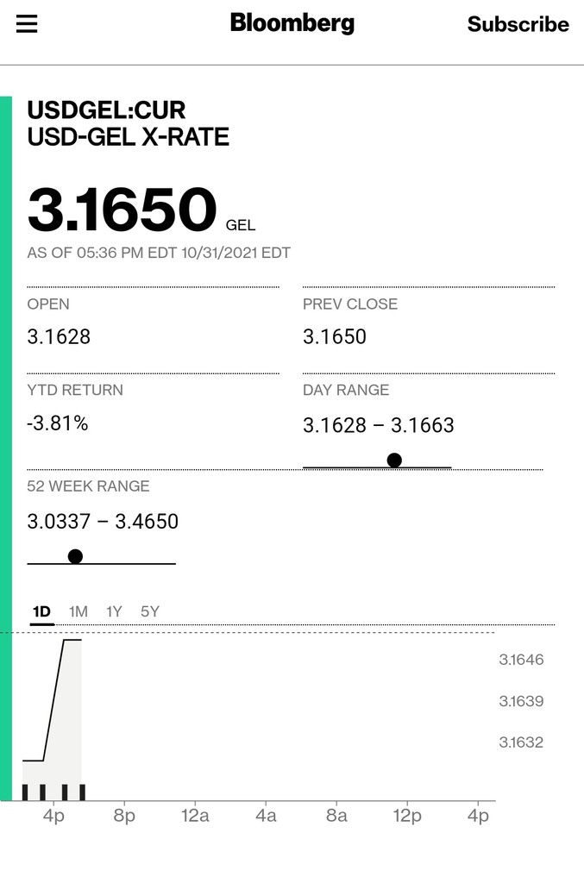Click the Open price value 3.1628
Image resolution: width=584 pixels, height=883 pixels.
tap(59, 337)
